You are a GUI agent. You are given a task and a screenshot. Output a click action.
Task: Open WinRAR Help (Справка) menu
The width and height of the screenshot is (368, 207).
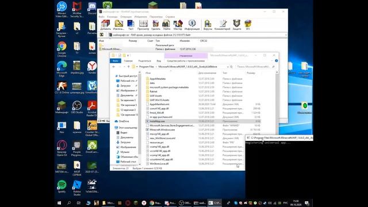pyautogui.click(x=170, y=17)
